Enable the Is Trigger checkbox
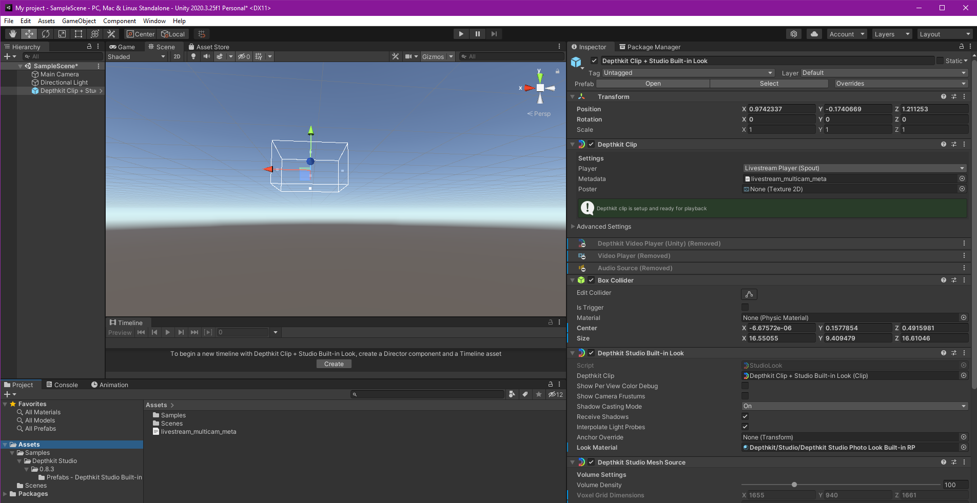 pos(745,307)
